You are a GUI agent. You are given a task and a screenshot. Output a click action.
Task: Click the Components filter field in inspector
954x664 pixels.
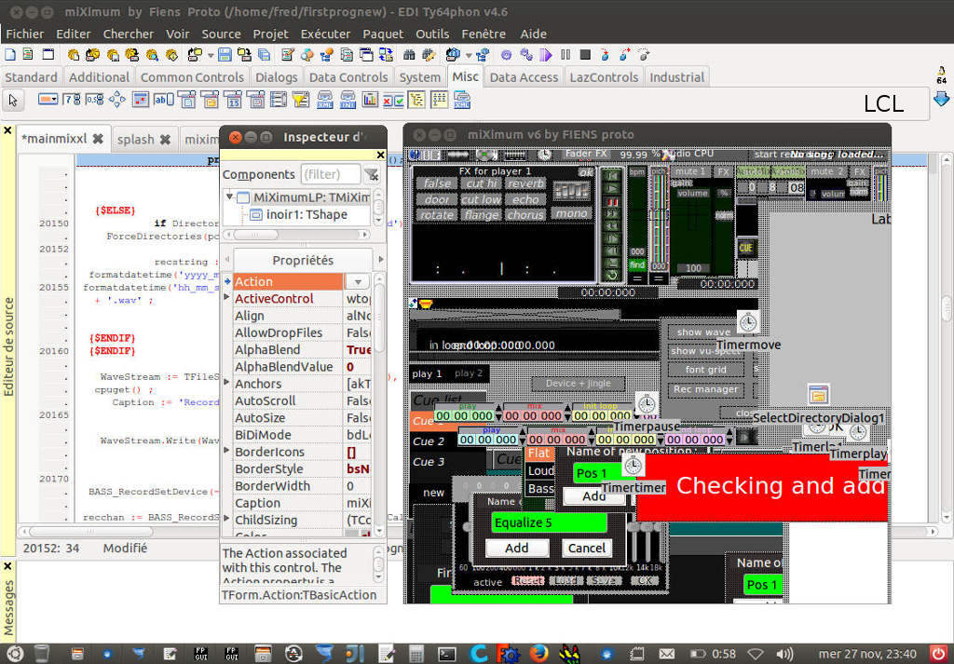tap(331, 174)
